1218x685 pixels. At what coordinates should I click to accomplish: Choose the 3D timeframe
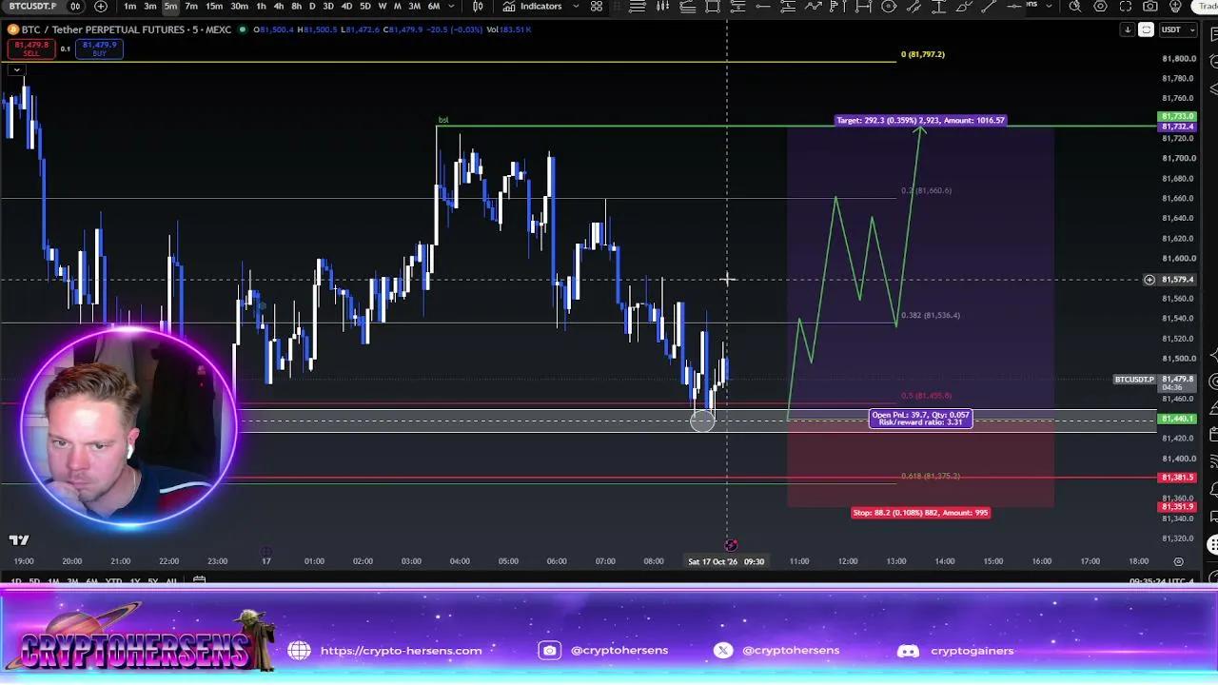click(328, 6)
